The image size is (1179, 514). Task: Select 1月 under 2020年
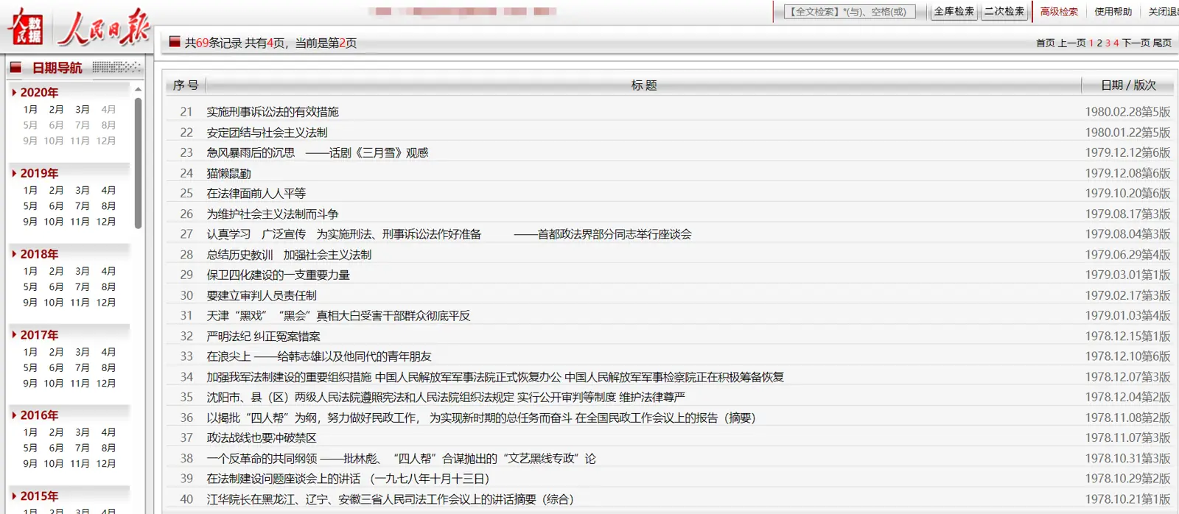[30, 109]
